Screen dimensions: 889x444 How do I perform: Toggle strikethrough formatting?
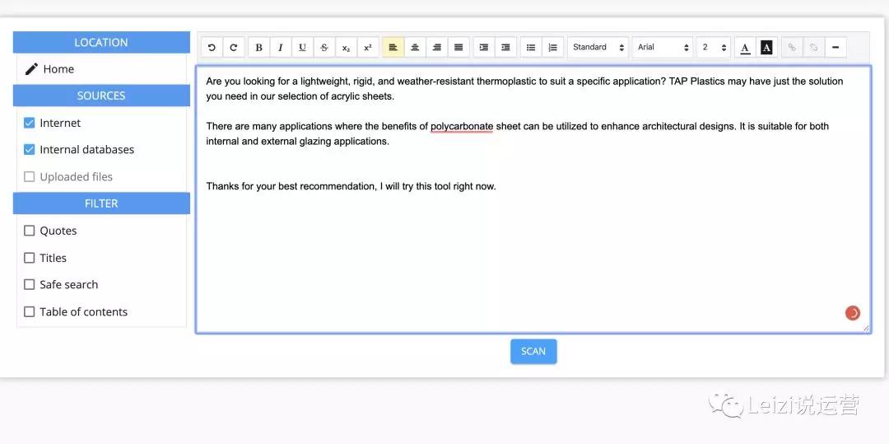point(324,48)
